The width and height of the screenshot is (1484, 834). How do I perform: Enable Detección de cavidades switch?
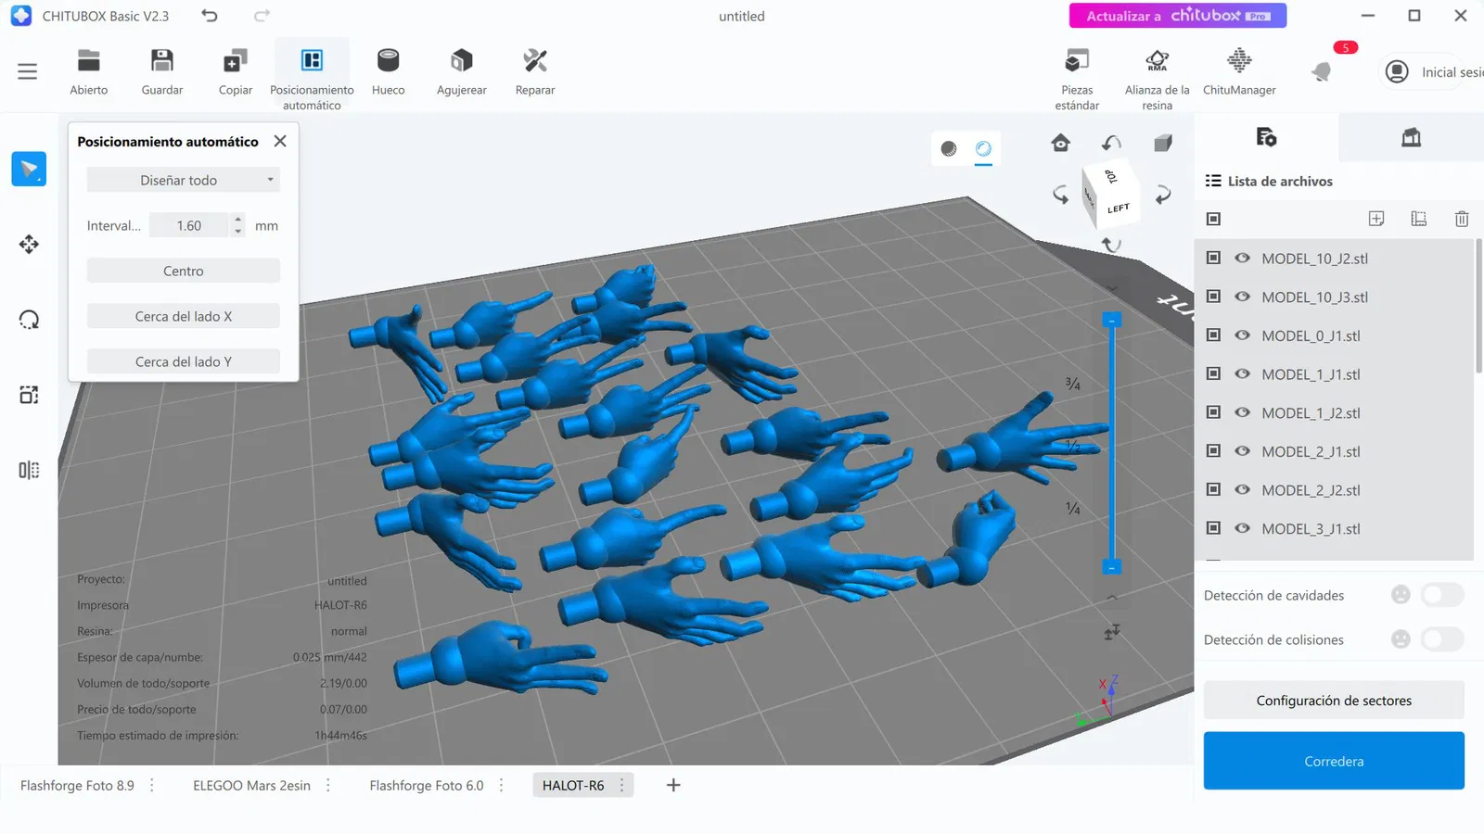pos(1442,595)
